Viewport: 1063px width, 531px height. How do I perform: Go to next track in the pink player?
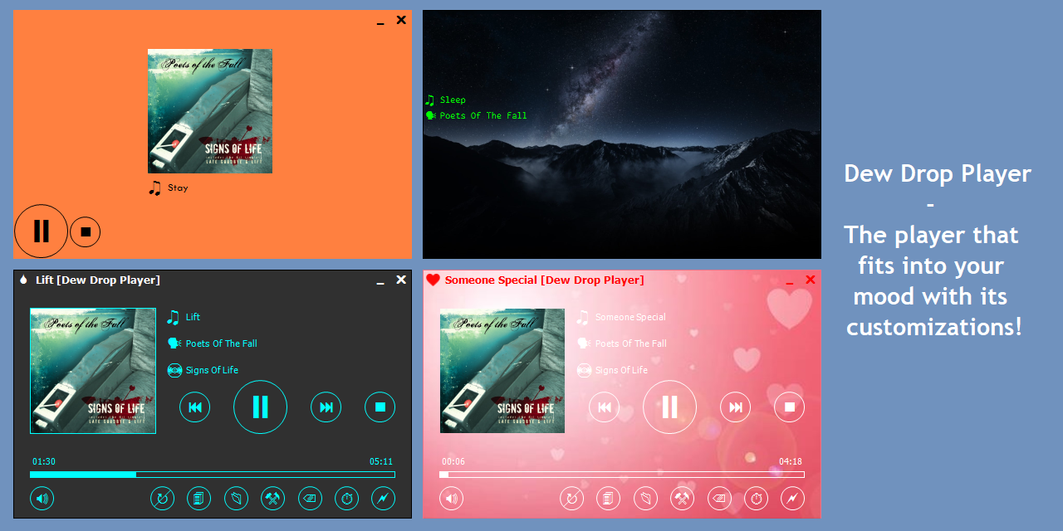[736, 407]
